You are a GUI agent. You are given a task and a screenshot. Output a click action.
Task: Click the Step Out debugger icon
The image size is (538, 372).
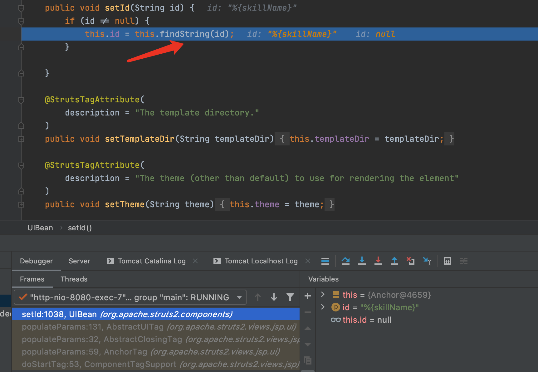click(394, 261)
